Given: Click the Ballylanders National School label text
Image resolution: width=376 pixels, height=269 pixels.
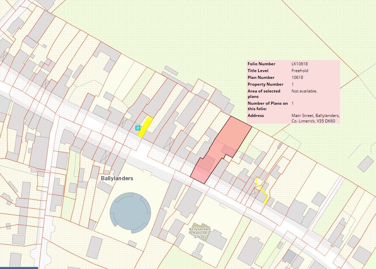Looking at the screenshot, I should [200, 233].
